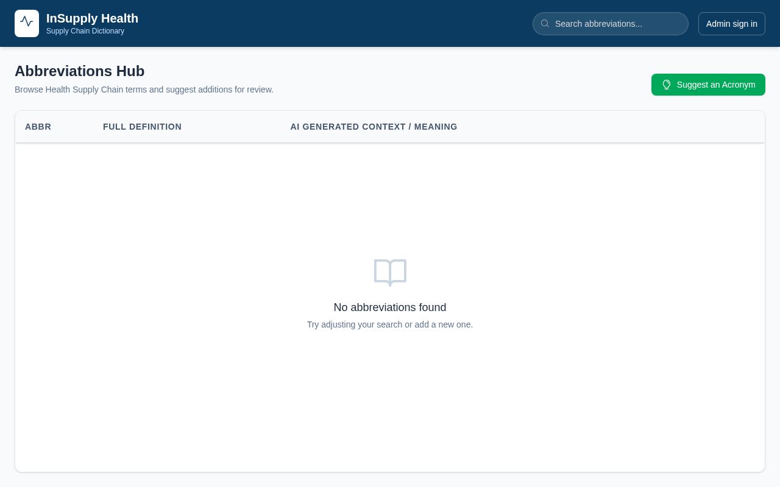Viewport: 780px width, 487px height.
Task: Click the Supply Chain Dictionary subtitle
Action: point(85,31)
